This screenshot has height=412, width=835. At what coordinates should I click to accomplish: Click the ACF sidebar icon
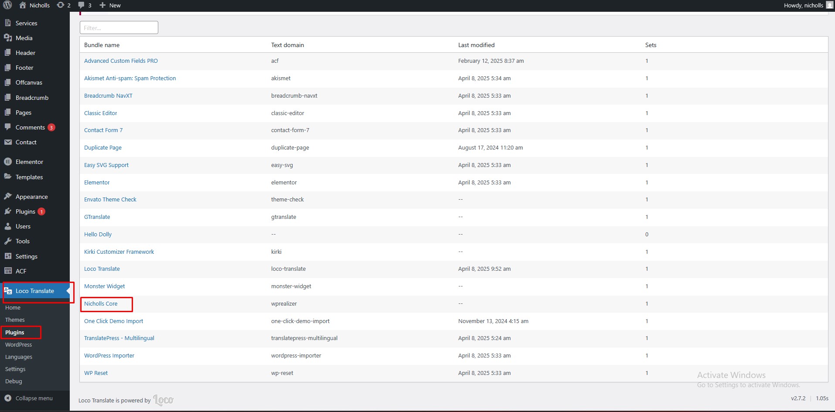click(x=8, y=271)
